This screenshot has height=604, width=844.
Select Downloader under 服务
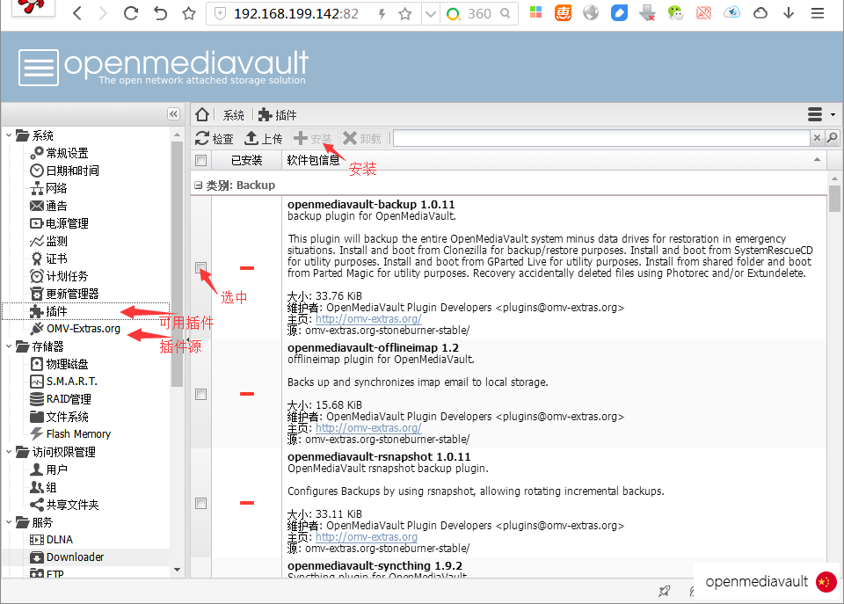75,557
